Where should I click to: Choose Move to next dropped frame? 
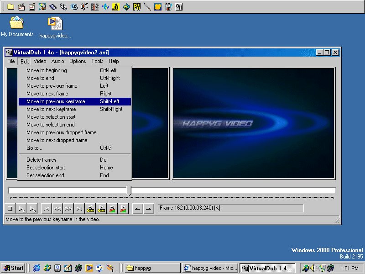[75, 140]
